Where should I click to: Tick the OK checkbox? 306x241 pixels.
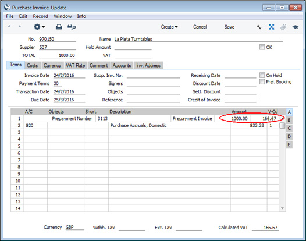(x=262, y=47)
